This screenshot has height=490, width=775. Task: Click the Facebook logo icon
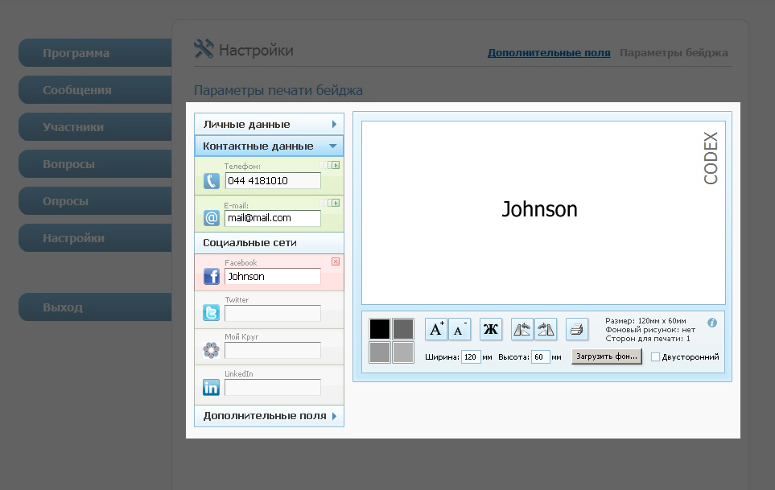tap(212, 276)
